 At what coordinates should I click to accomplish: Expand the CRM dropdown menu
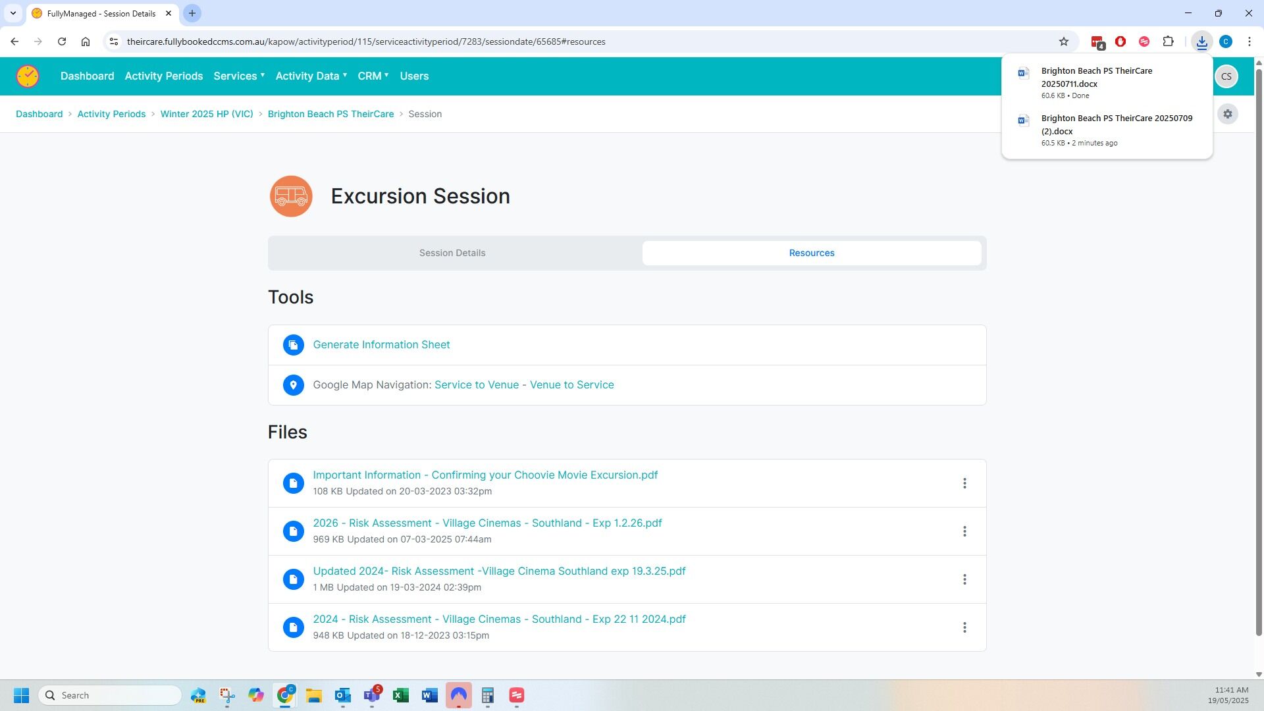pos(373,76)
